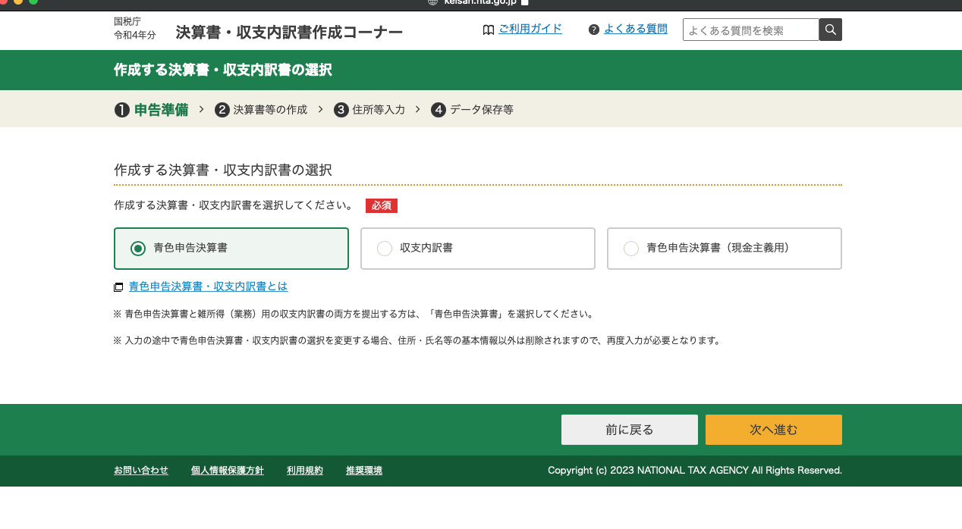The width and height of the screenshot is (962, 529).
Task: Click the search magnifier icon button
Action: click(831, 30)
